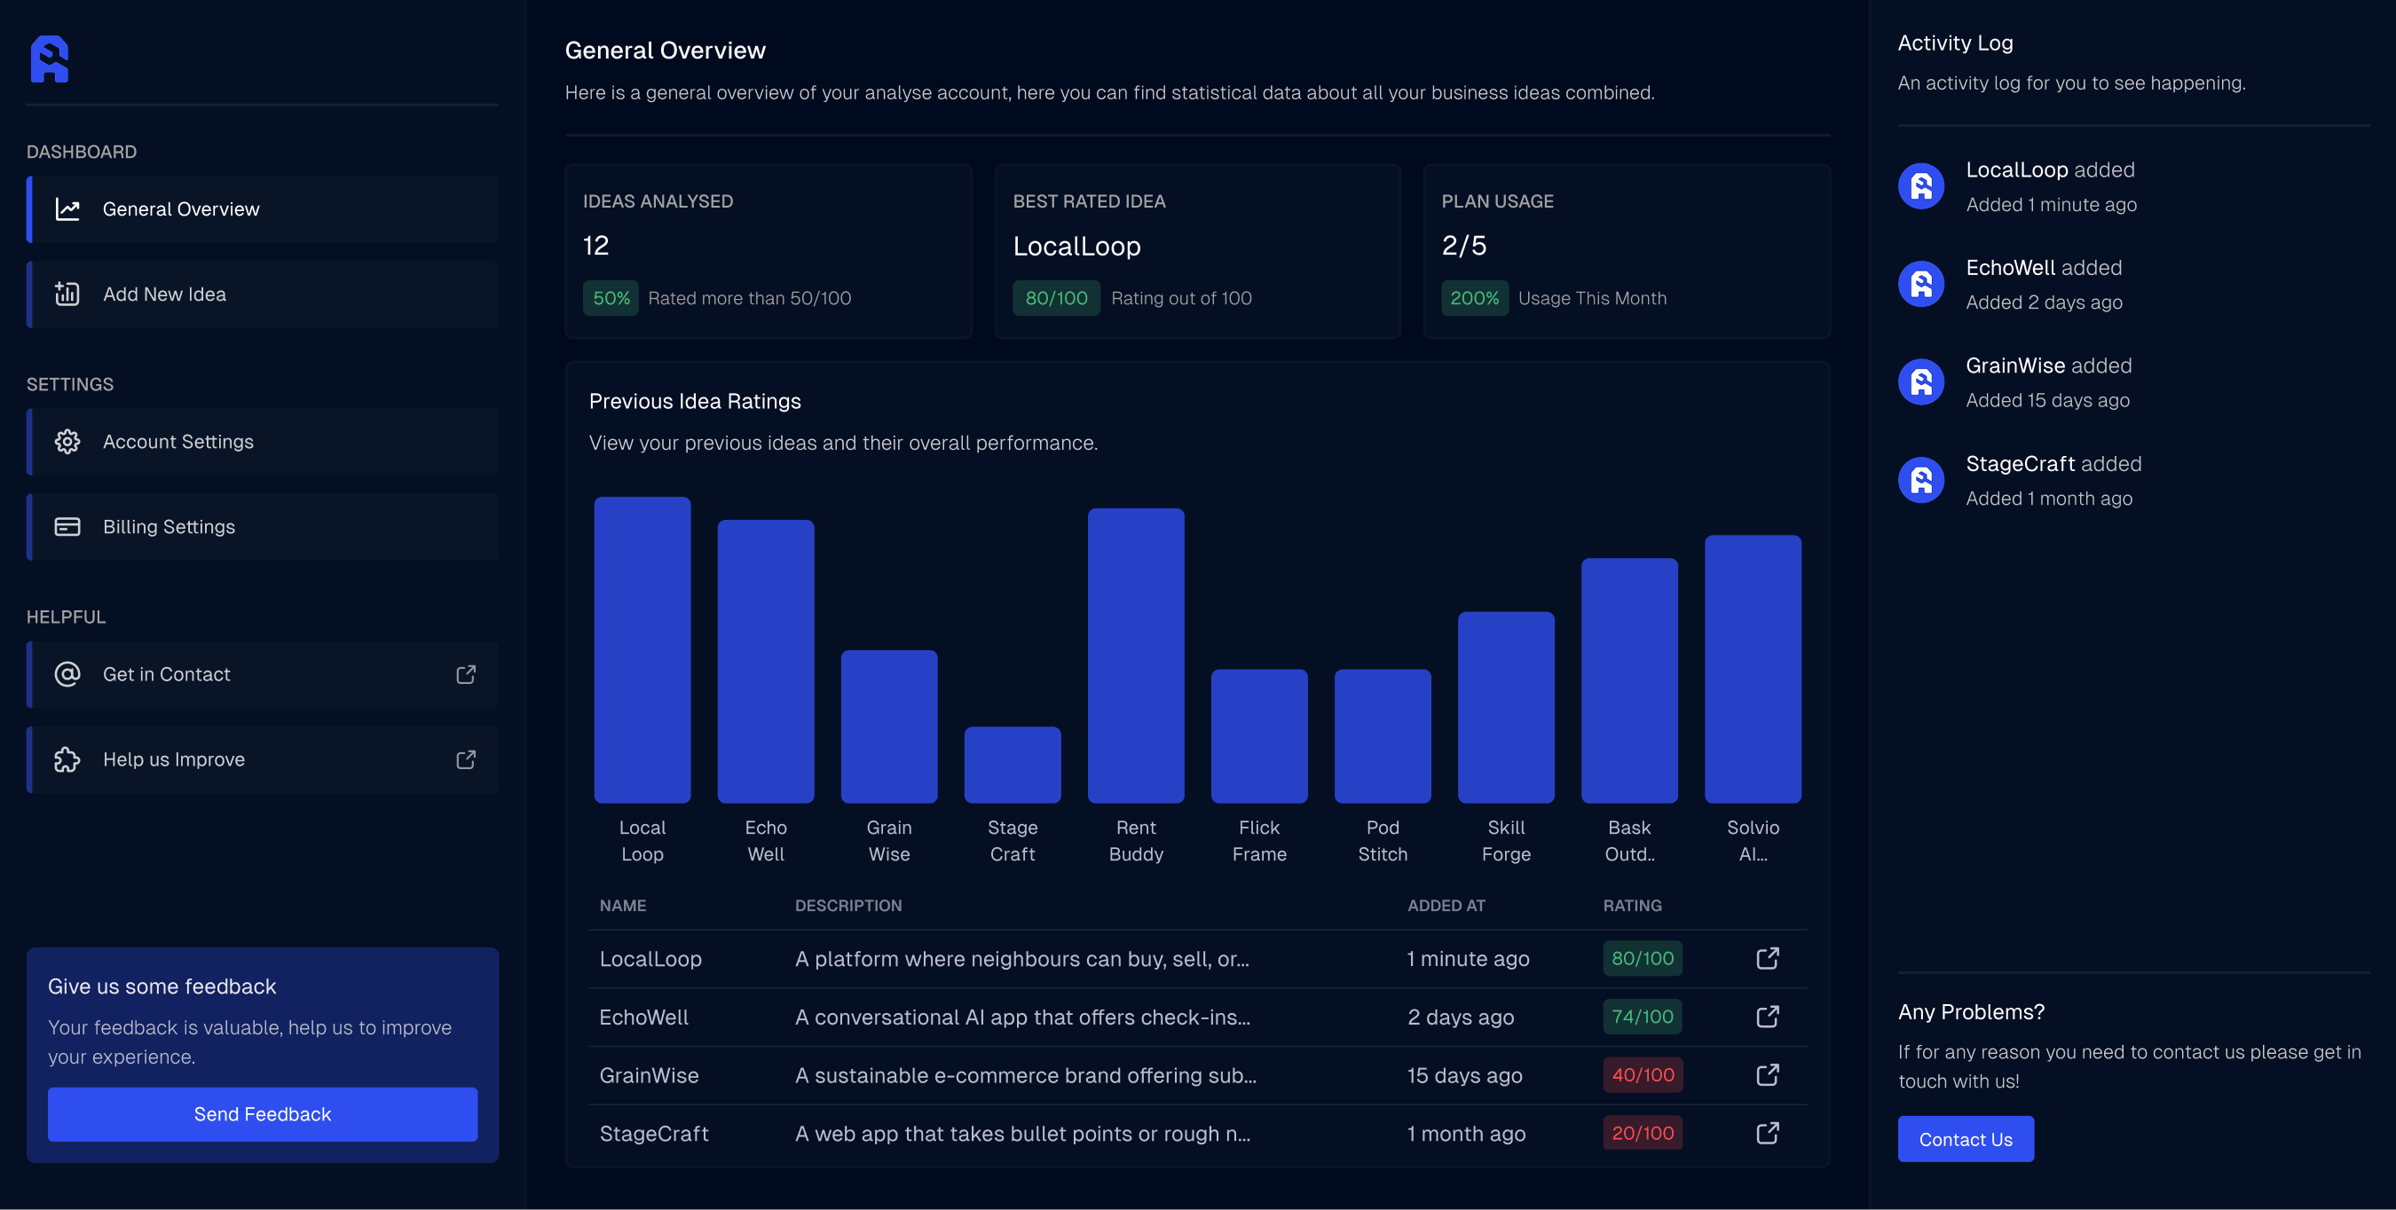Click the app logo at sidebar top
2396x1210 pixels.
click(51, 59)
